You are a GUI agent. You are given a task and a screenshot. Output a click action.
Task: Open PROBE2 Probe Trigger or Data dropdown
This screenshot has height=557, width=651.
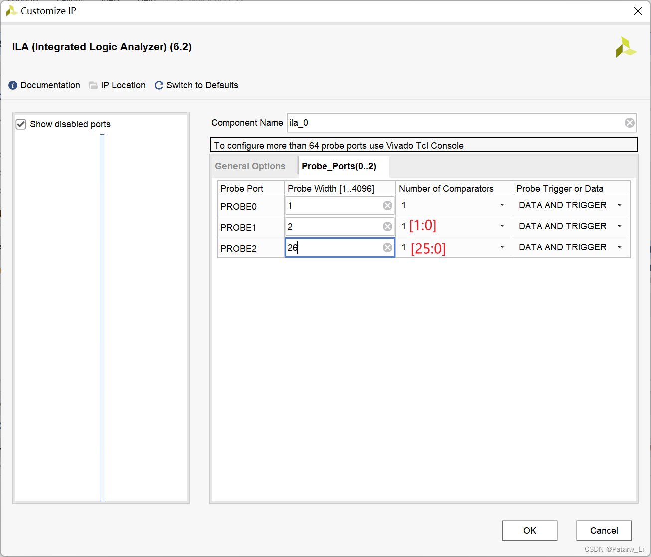click(620, 247)
